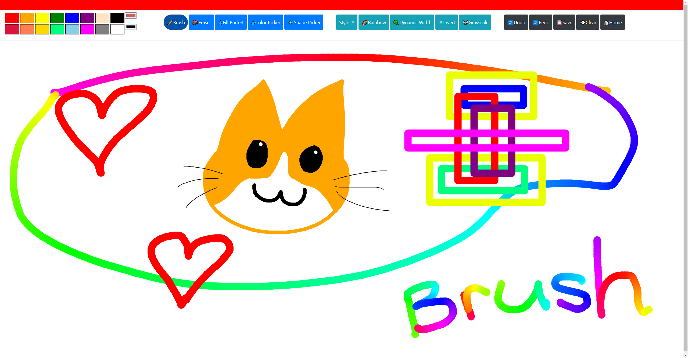This screenshot has width=688, height=358.
Task: Redo the last undone action
Action: 541,22
